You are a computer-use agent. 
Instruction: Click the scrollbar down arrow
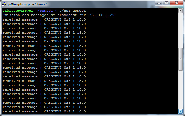[180, 111]
